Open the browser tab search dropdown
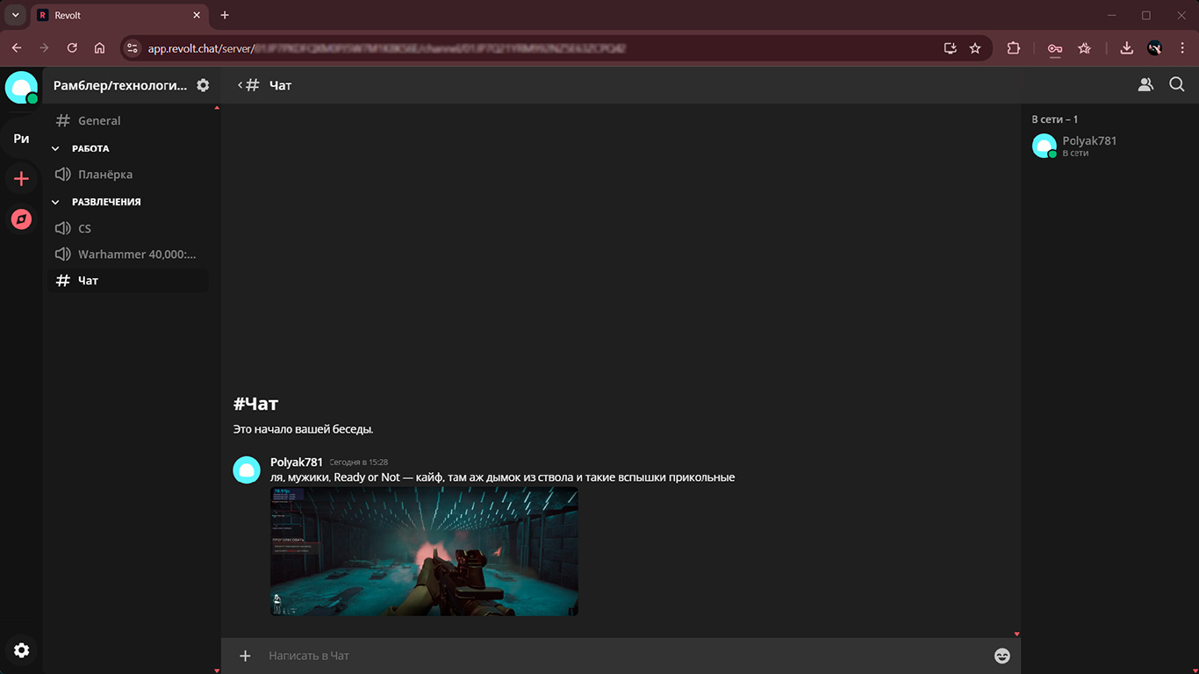 15,15
